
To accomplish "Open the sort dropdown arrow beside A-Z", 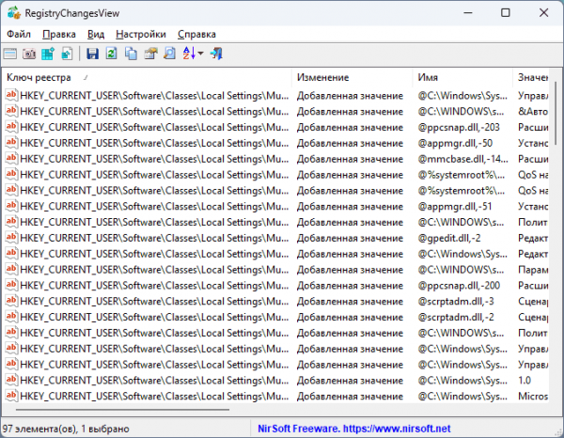I will [201, 54].
